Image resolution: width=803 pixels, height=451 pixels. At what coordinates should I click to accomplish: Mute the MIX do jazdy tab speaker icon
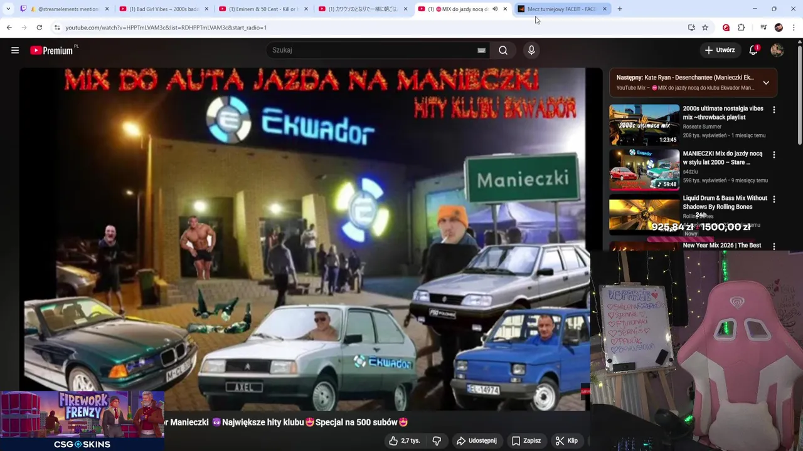494,9
